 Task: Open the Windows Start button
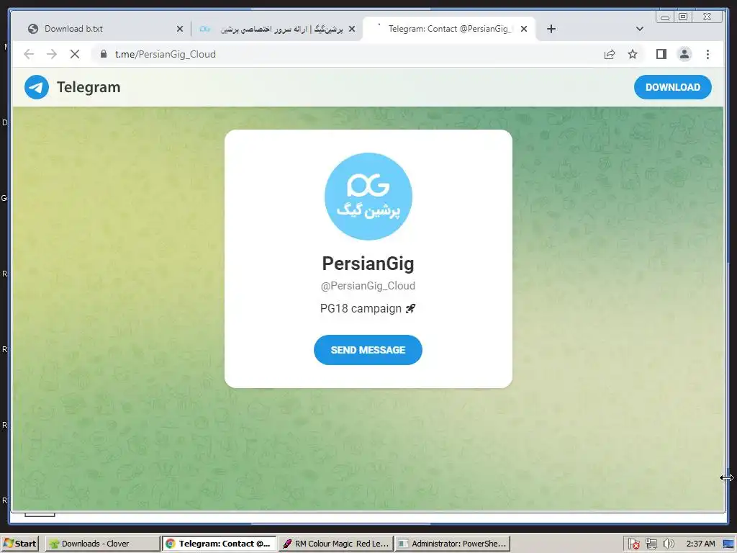point(19,544)
